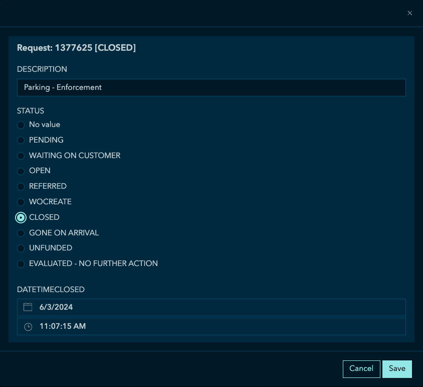Image resolution: width=423 pixels, height=387 pixels.
Task: Choose the WOCREATE status
Action: pos(21,202)
